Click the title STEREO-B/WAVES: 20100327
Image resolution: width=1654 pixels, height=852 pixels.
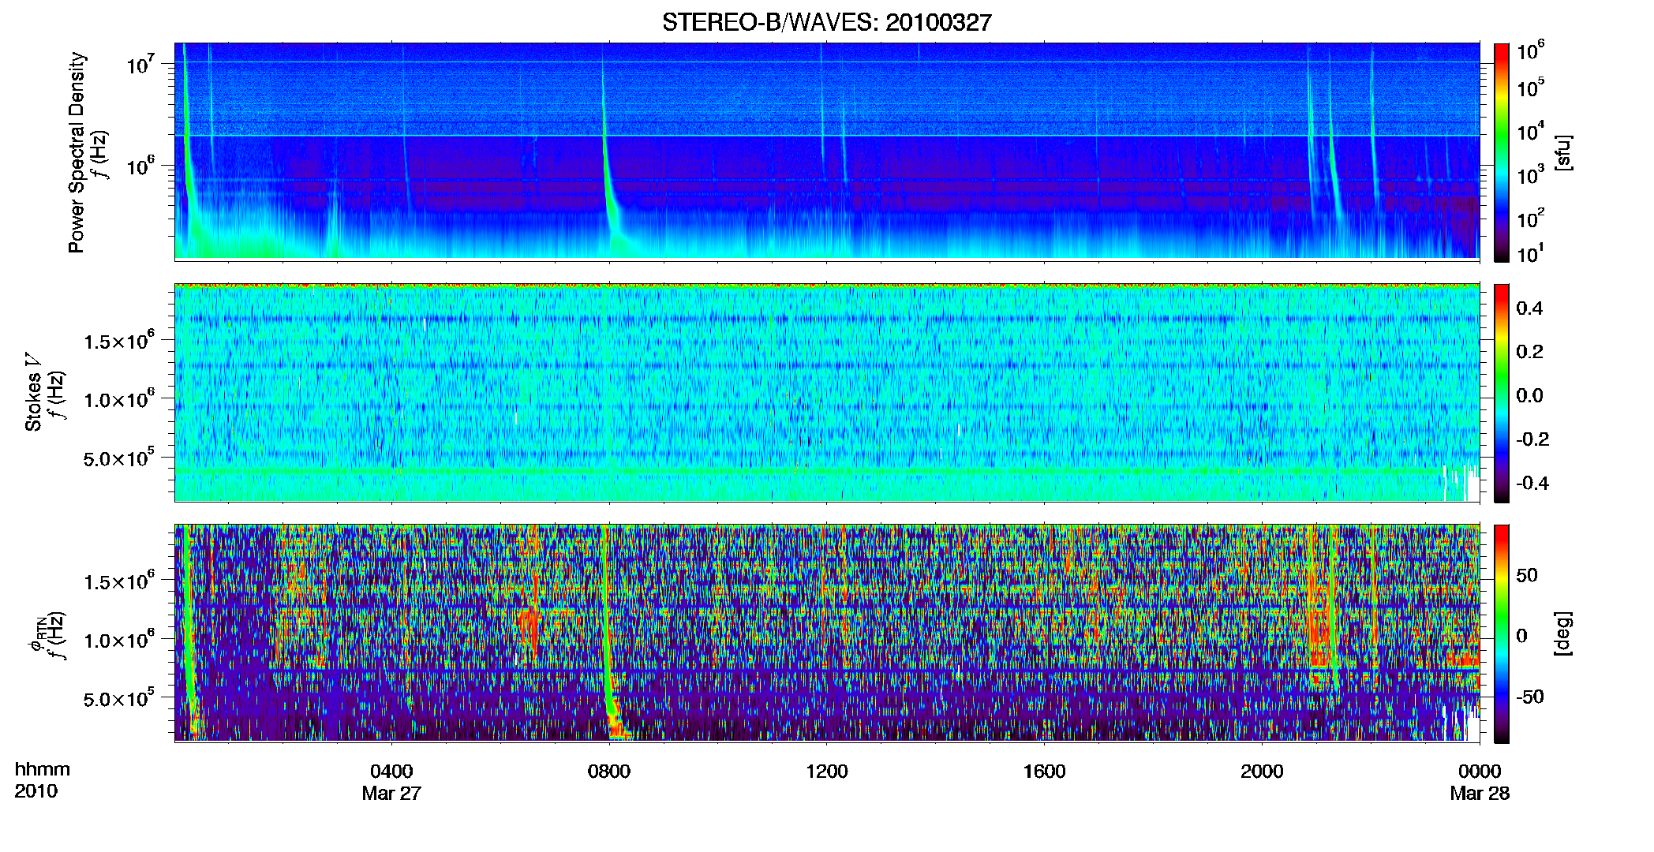(826, 22)
